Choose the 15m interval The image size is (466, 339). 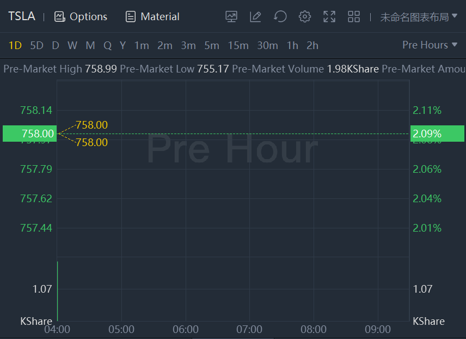[x=238, y=46]
